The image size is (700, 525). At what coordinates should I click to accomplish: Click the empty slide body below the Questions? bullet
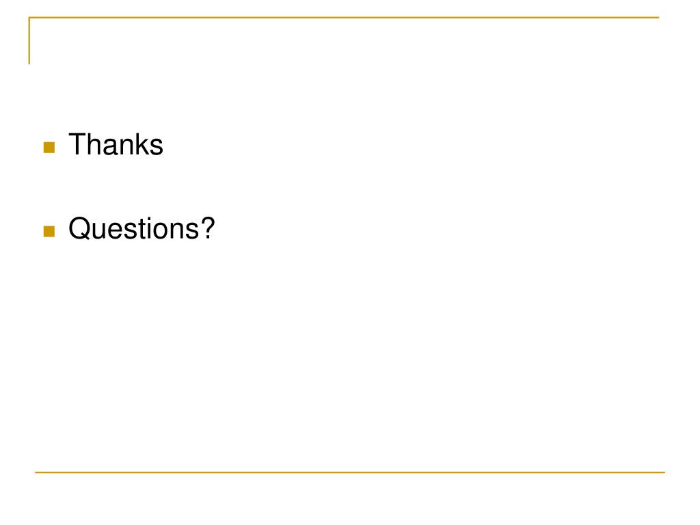pyautogui.click(x=348, y=357)
